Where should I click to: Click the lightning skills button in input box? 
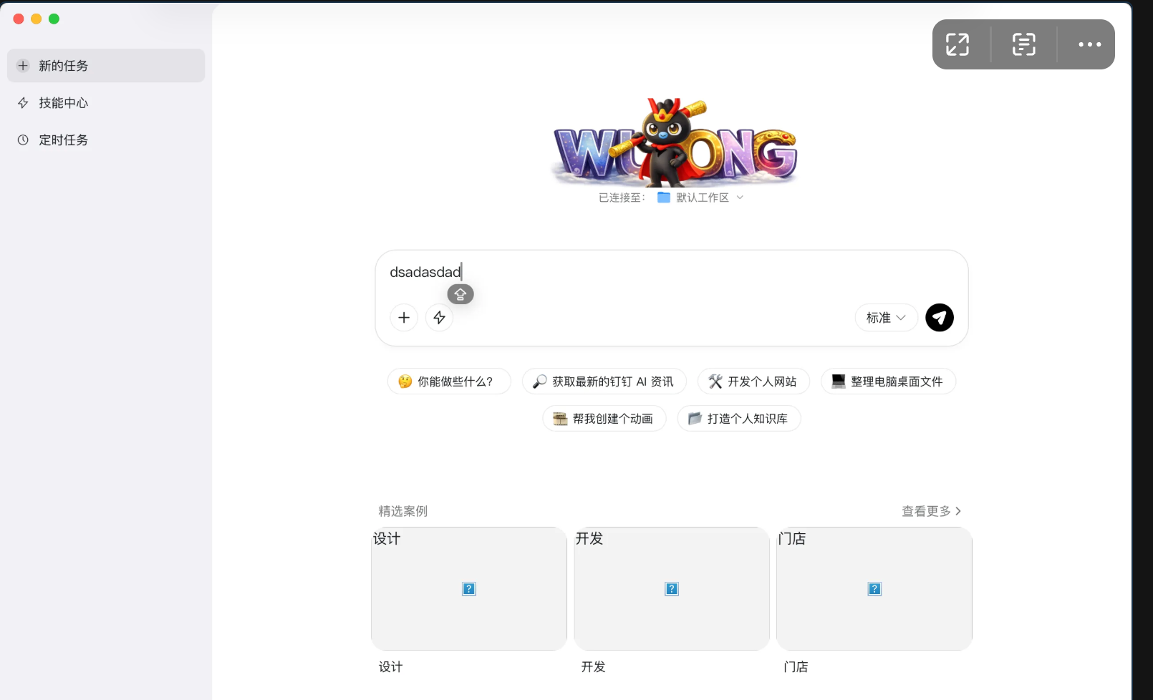tap(440, 318)
